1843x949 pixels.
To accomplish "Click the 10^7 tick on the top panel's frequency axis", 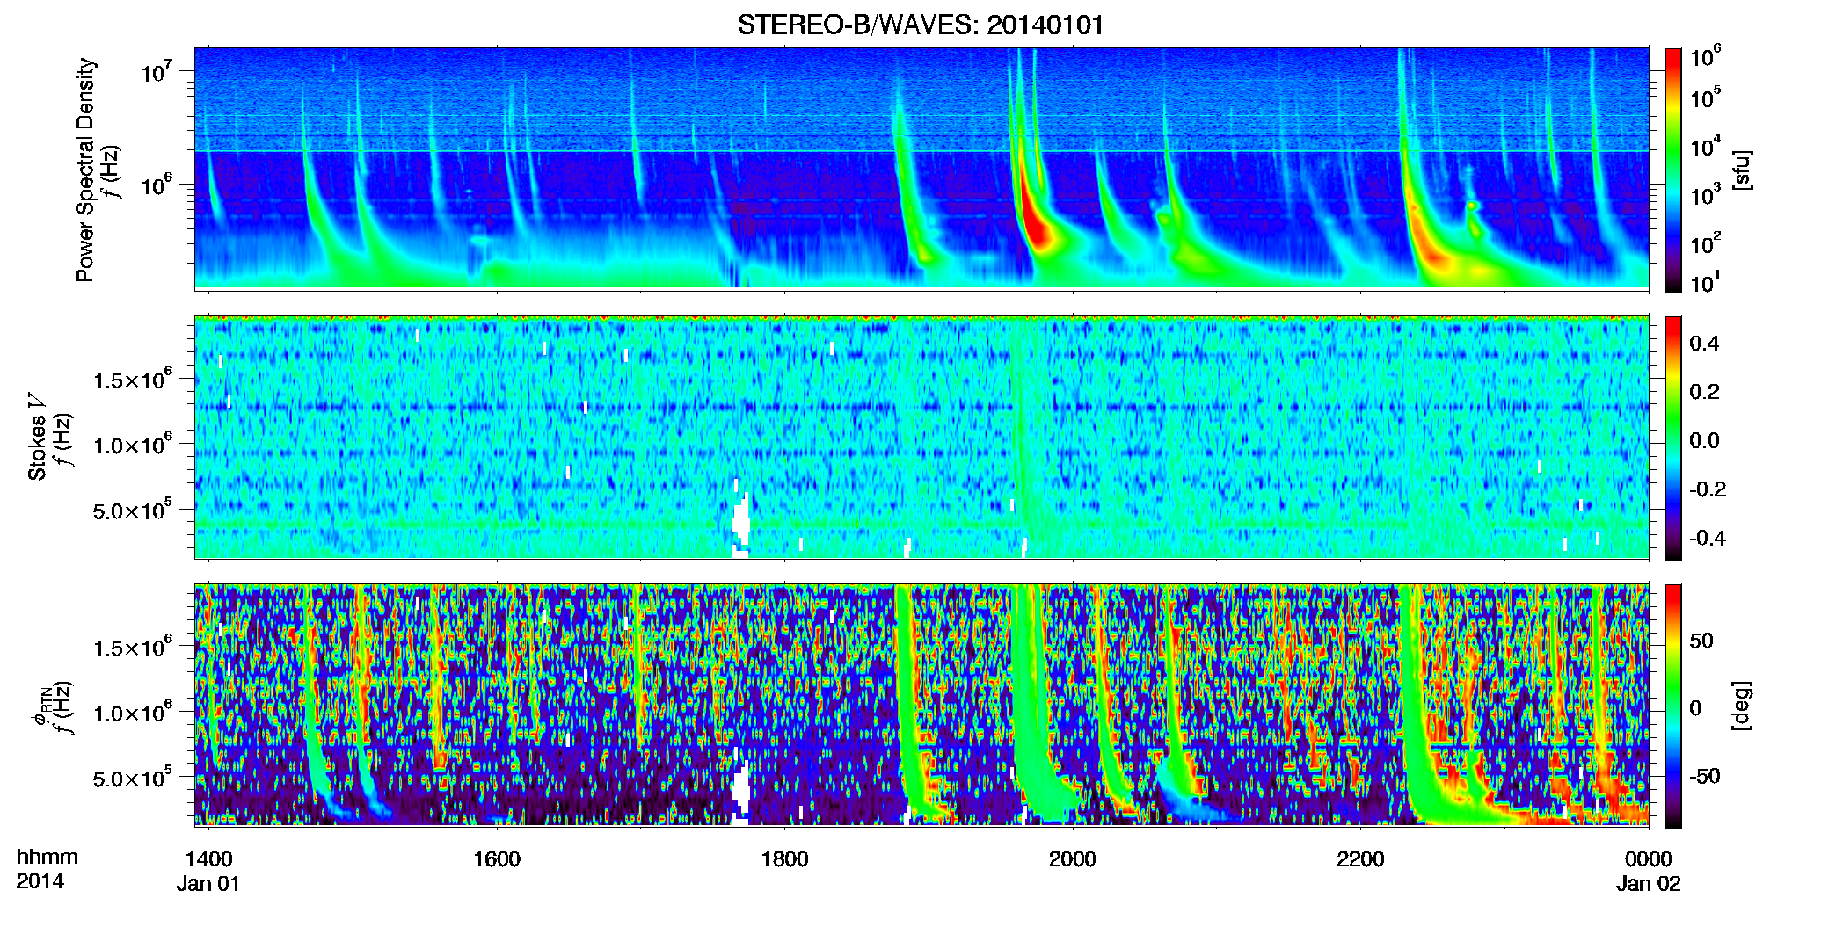I will (x=157, y=72).
